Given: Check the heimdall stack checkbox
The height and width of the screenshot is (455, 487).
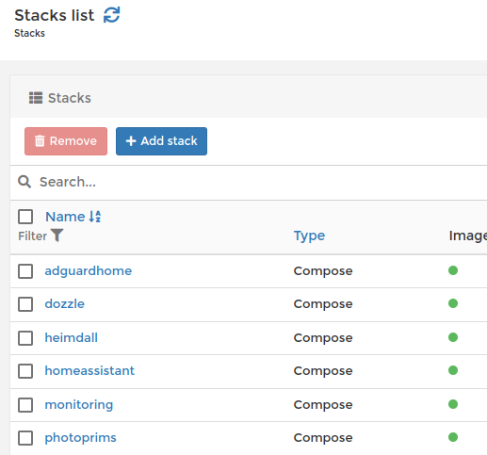Looking at the screenshot, I should (x=25, y=338).
